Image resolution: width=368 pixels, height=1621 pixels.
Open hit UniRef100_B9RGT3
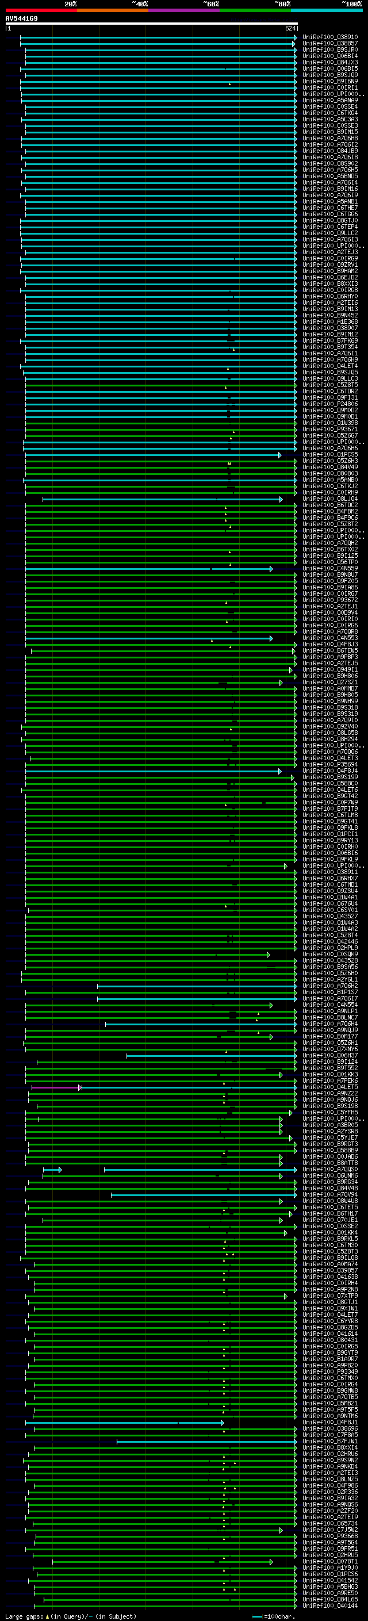point(329,1144)
